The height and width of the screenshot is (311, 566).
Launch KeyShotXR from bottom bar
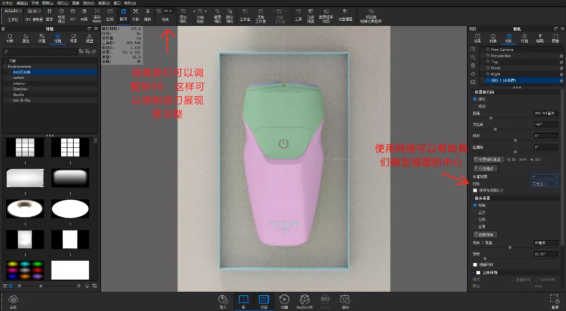pos(305,301)
